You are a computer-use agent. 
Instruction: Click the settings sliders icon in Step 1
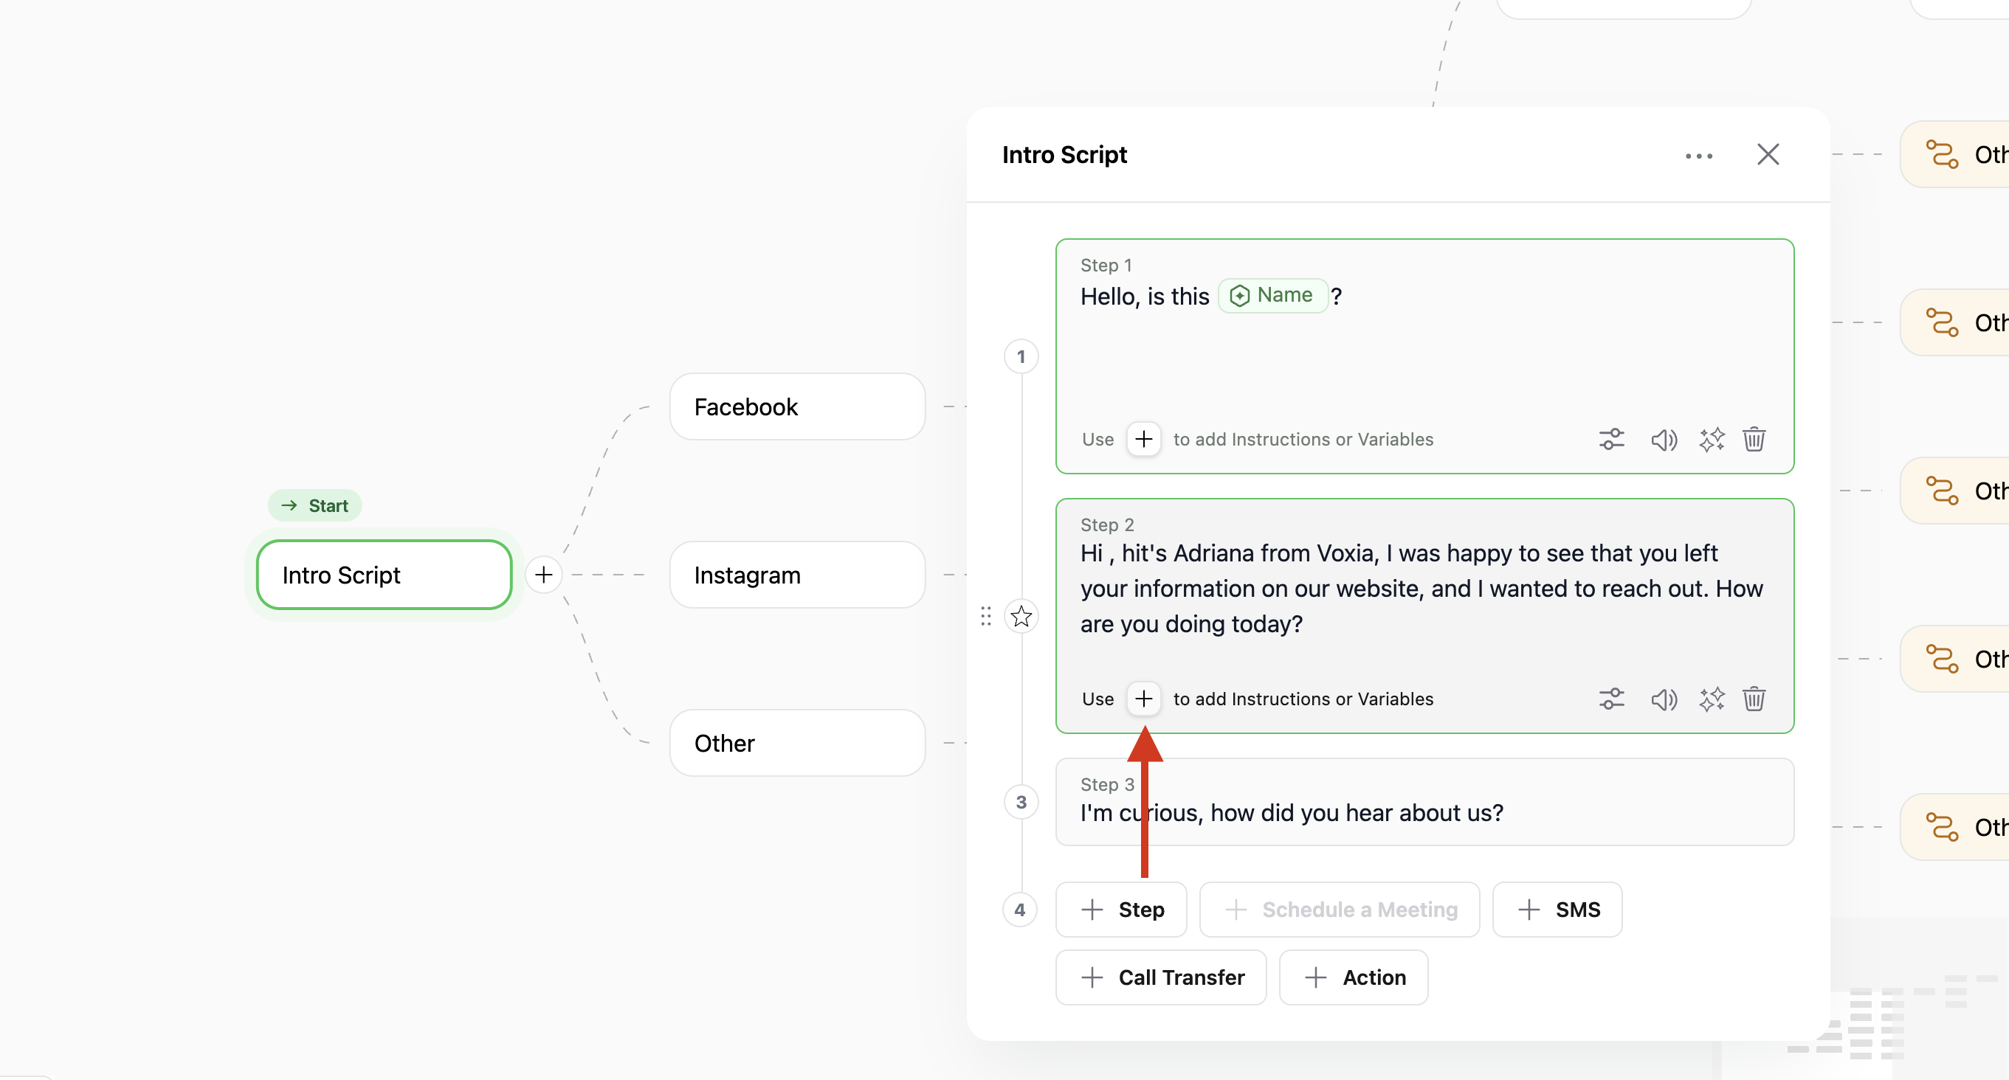pyautogui.click(x=1611, y=439)
